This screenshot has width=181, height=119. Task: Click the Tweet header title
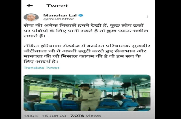point(57,6)
